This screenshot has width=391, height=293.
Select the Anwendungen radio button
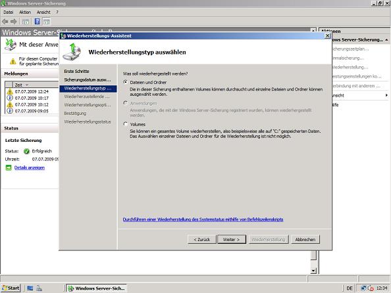click(x=126, y=102)
